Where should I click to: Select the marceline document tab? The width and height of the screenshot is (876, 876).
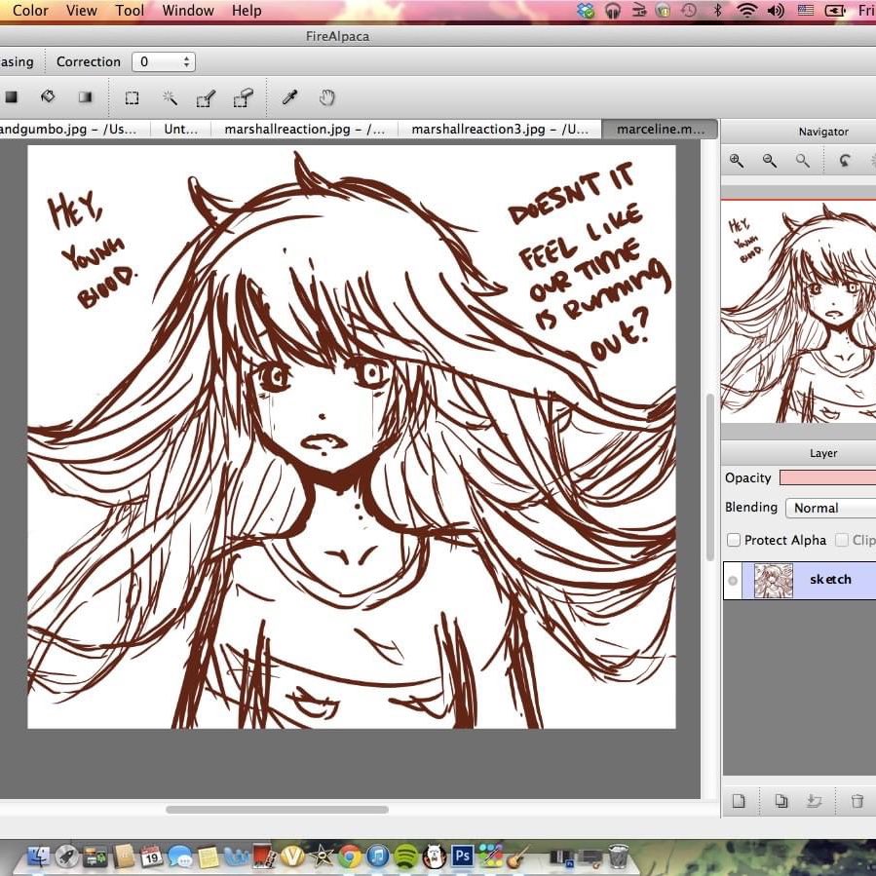point(660,129)
